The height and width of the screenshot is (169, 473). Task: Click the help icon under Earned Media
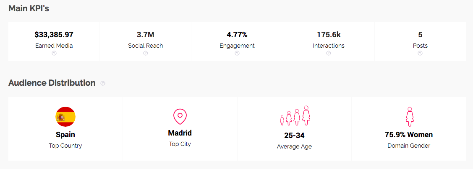pyautogui.click(x=54, y=53)
